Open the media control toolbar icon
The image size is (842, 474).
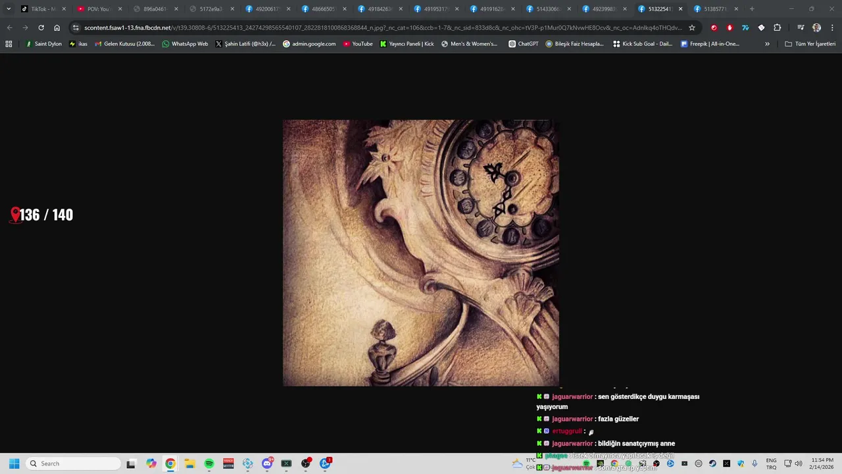801,28
